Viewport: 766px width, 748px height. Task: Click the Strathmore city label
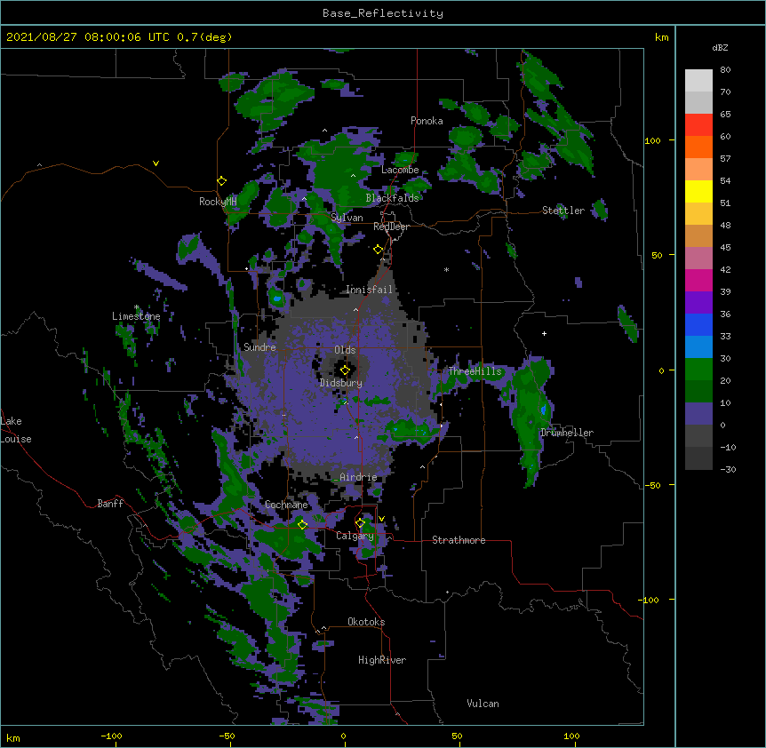pos(459,540)
